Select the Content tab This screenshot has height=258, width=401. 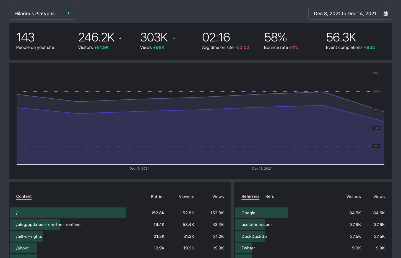pos(24,196)
